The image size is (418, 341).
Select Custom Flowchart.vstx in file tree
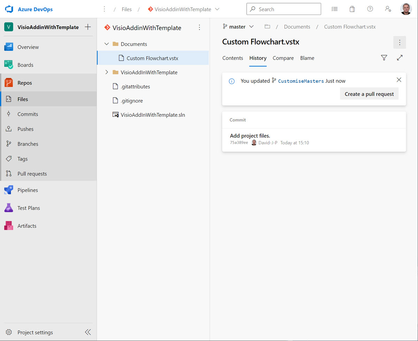point(153,58)
